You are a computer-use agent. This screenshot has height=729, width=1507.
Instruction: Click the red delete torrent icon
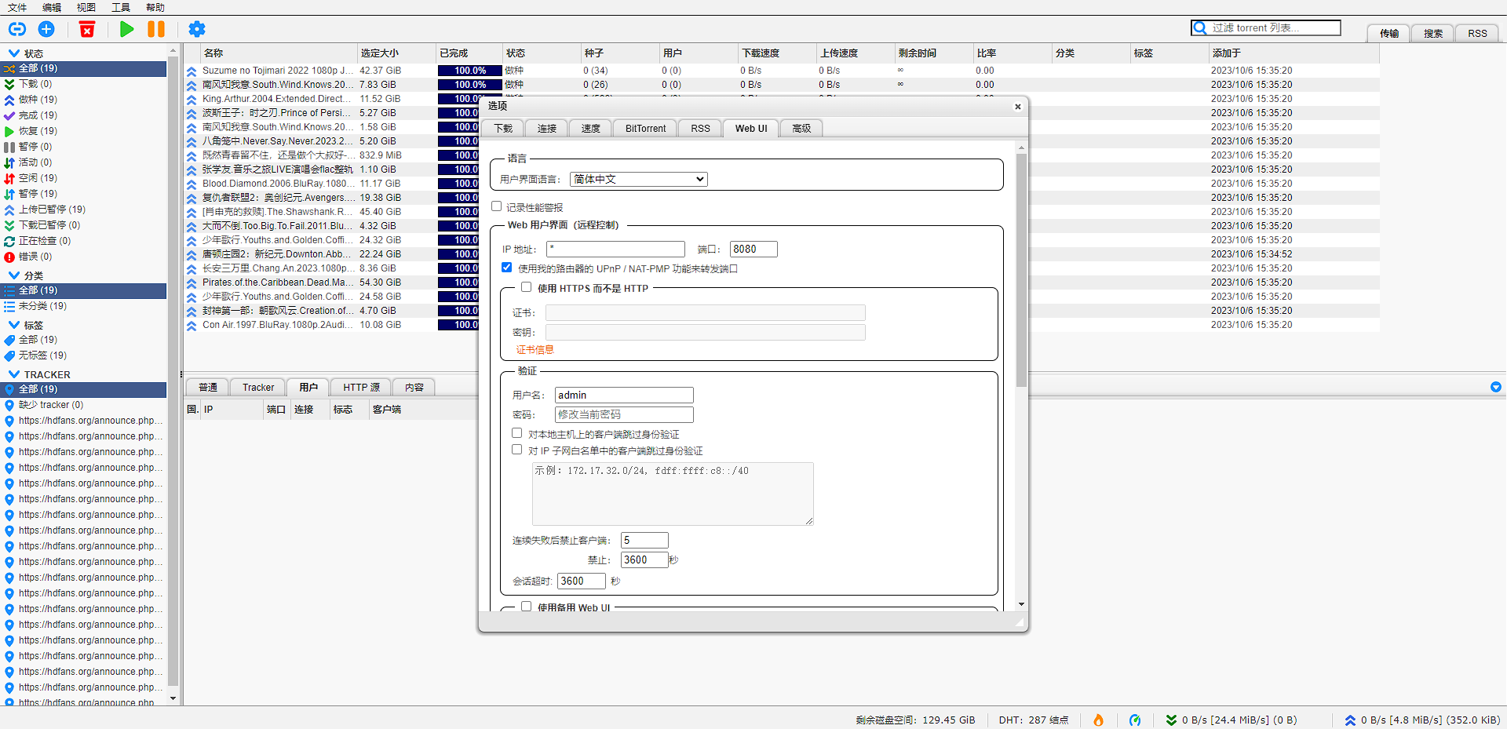pyautogui.click(x=87, y=29)
